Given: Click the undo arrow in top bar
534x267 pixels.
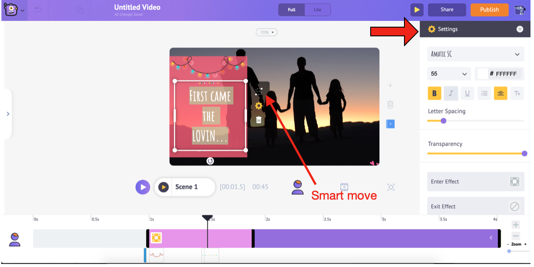Looking at the screenshot, I should 38,10.
